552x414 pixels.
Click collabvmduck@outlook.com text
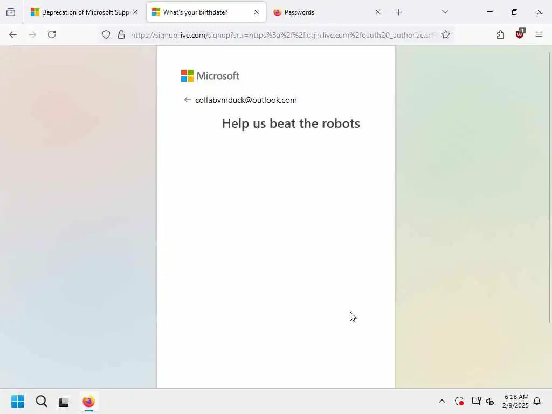pos(246,100)
